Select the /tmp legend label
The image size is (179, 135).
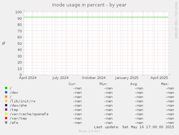(14, 110)
